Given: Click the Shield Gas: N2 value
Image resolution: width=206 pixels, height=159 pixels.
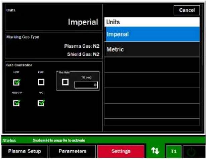Looking at the screenshot, I should pos(83,54).
